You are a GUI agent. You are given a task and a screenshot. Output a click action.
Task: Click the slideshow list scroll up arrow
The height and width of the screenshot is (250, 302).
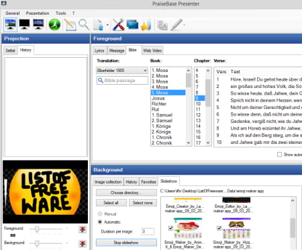293,201
